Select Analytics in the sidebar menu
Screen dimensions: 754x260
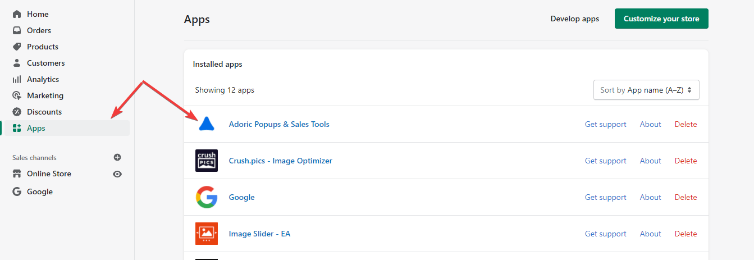tap(43, 79)
